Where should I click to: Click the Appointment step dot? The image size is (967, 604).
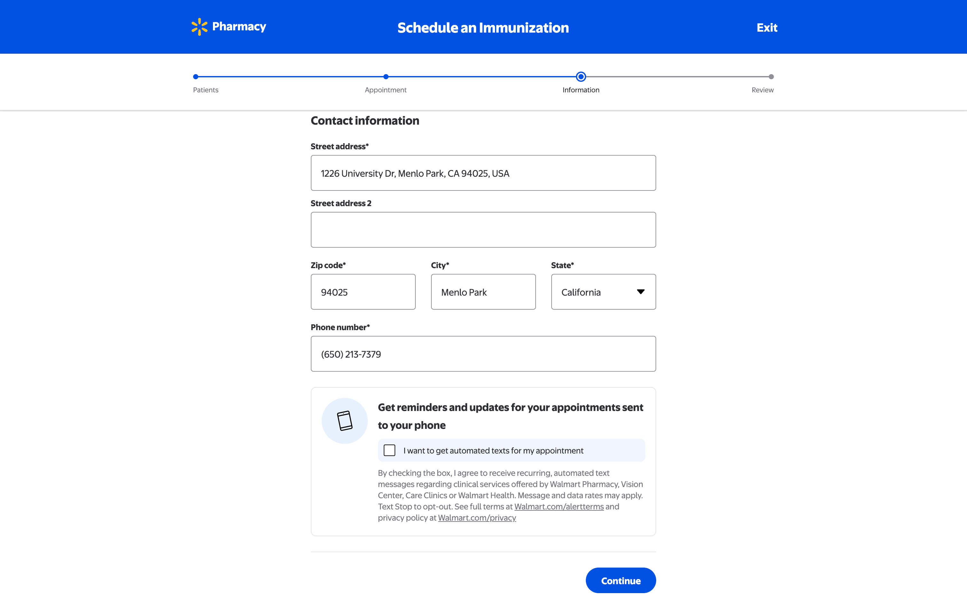[x=386, y=77]
